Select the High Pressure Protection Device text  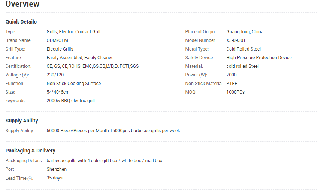pos(259,58)
